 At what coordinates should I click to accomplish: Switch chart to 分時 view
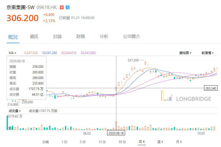pos(45,142)
